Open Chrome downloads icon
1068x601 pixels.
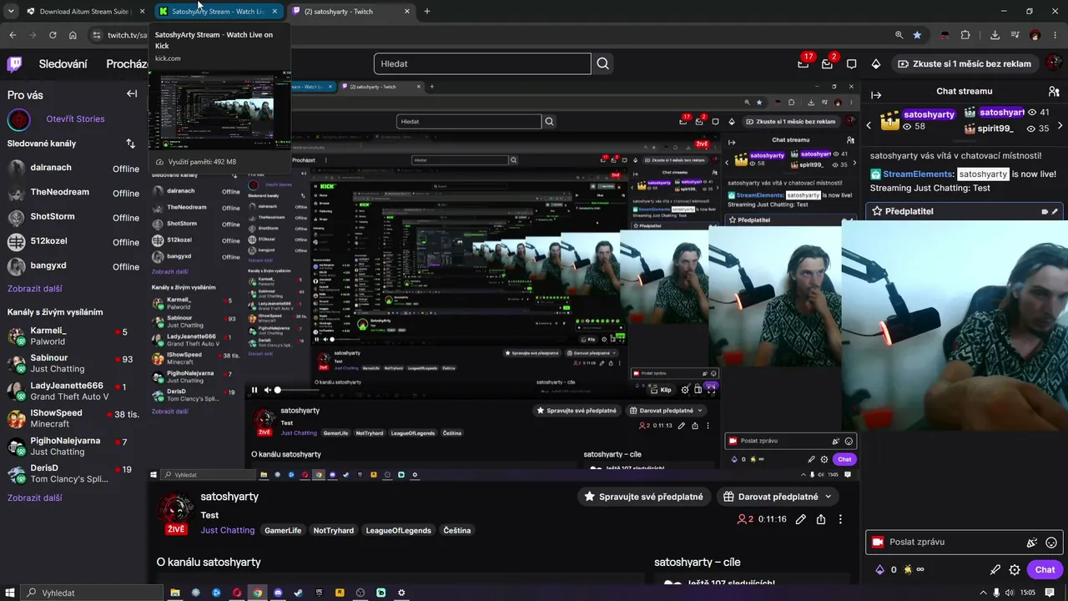click(995, 35)
